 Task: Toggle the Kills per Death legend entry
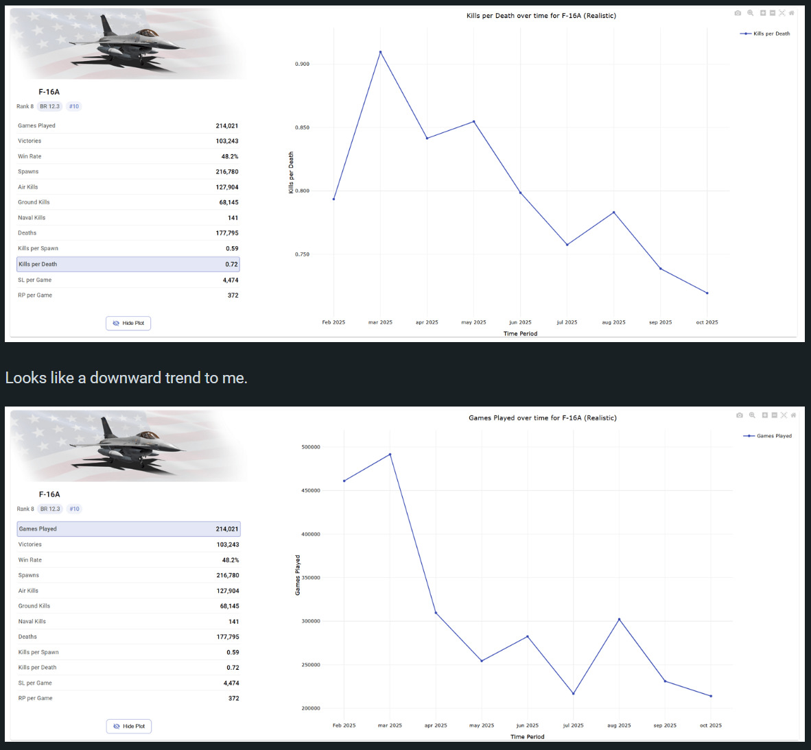[x=765, y=34]
